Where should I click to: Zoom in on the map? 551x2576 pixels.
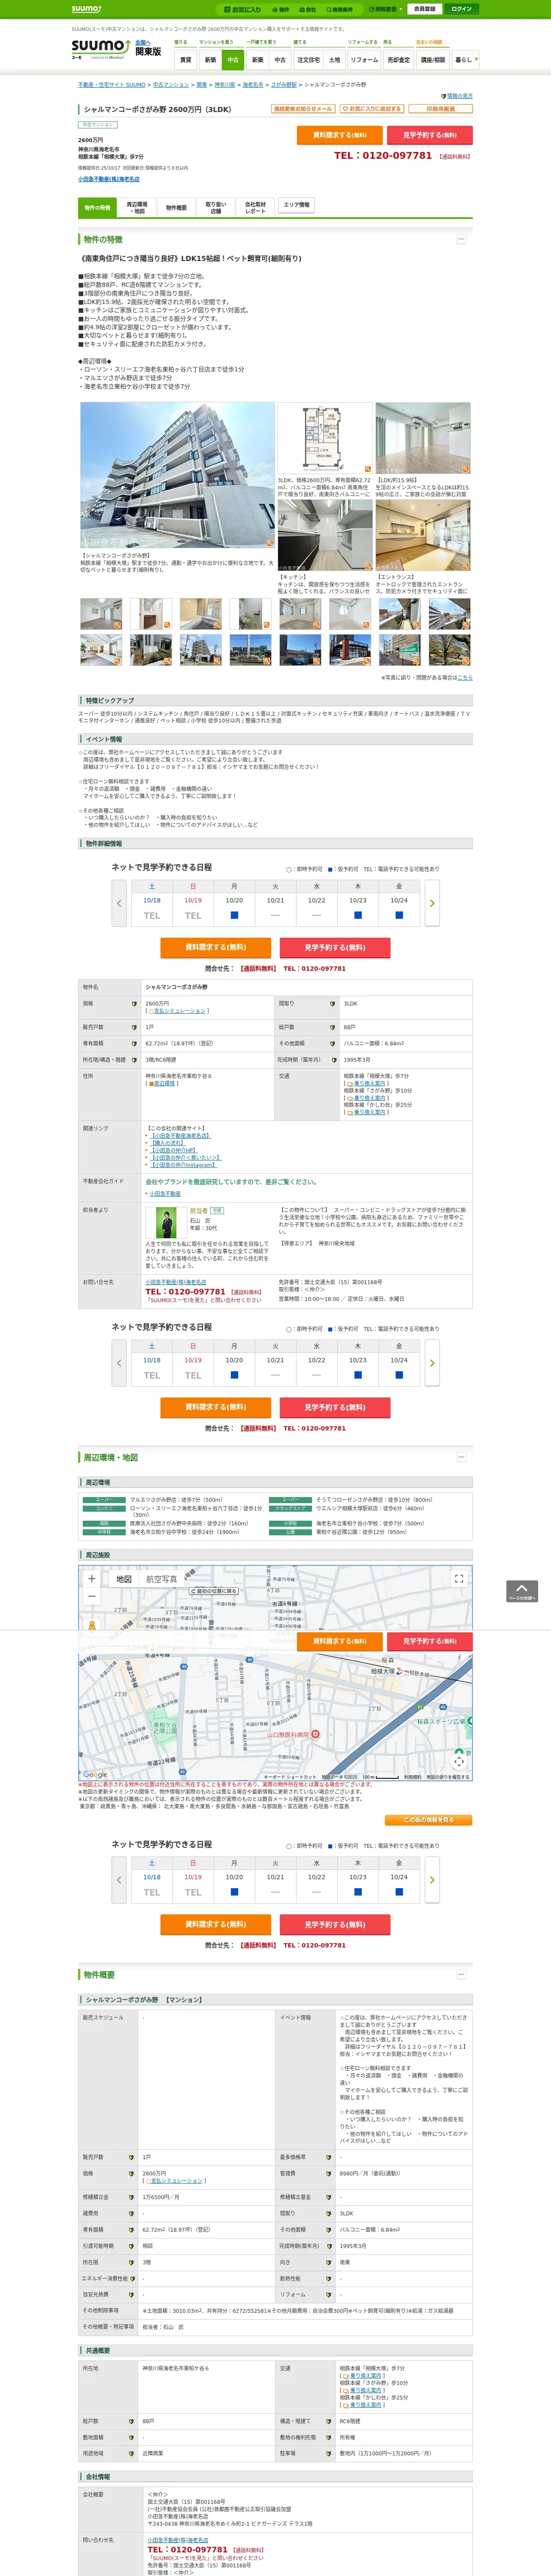click(x=92, y=1579)
